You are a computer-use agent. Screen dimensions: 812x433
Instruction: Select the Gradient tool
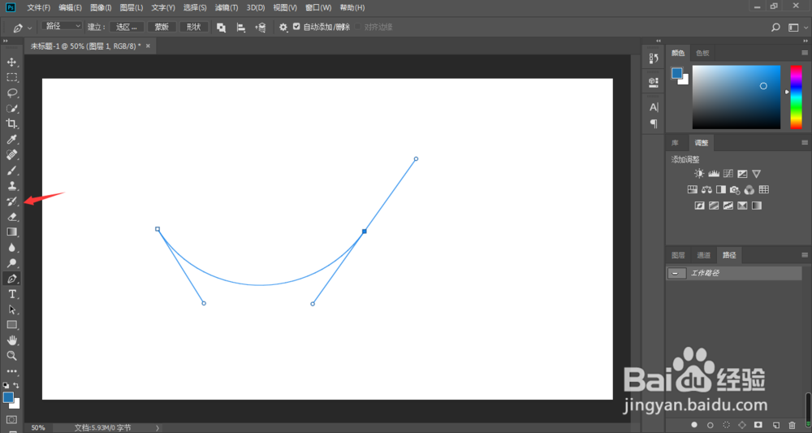(12, 232)
